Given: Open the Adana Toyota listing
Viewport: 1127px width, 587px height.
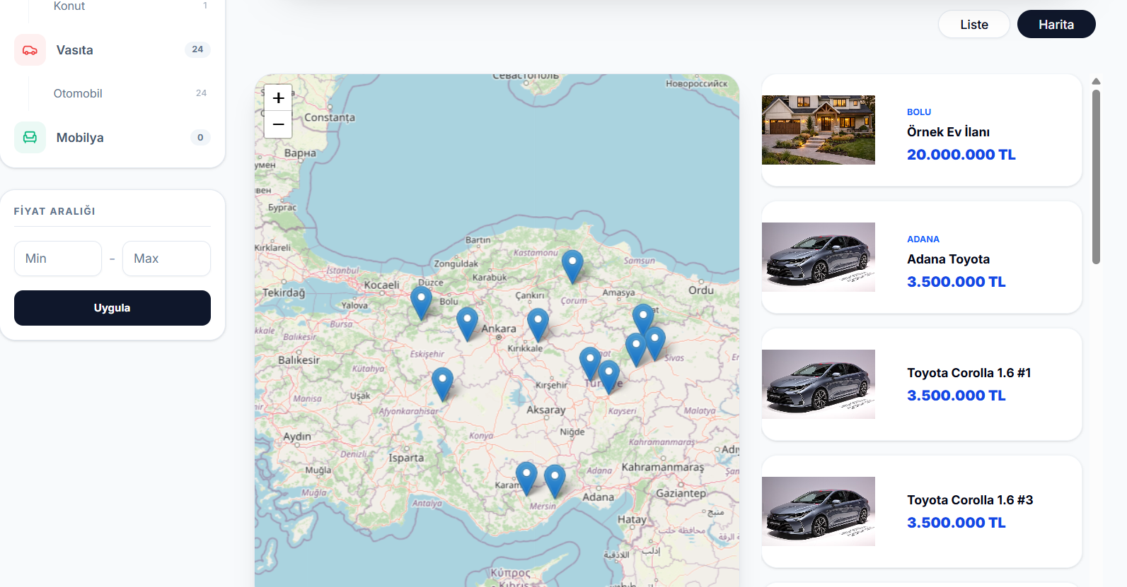Looking at the screenshot, I should pyautogui.click(x=948, y=259).
